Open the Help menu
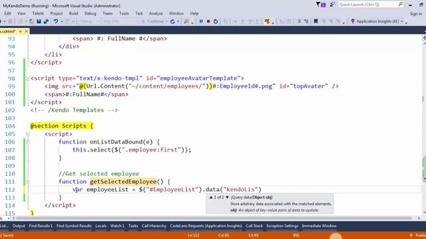The image size is (426, 239). click(194, 13)
